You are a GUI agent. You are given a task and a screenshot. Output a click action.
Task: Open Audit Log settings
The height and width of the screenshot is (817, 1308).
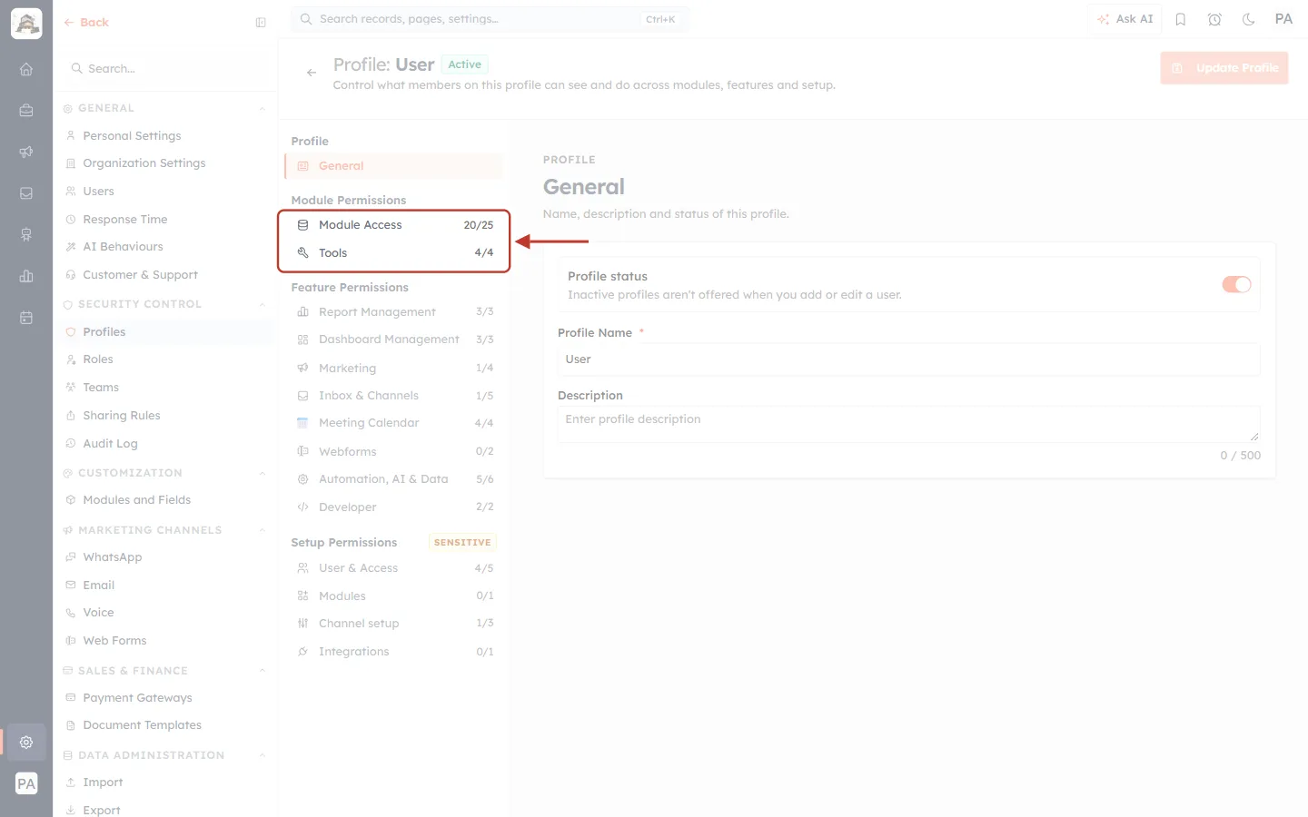(110, 444)
